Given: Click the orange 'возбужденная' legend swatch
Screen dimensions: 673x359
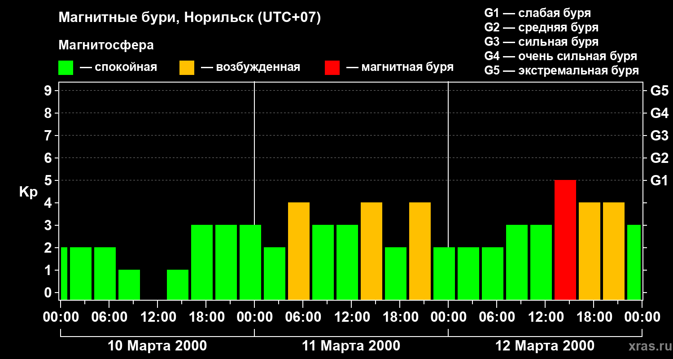Looking at the screenshot, I should [187, 68].
